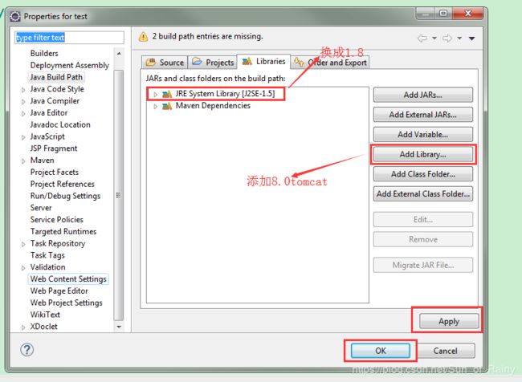Click the Add Library button
This screenshot has width=522, height=382.
point(422,154)
